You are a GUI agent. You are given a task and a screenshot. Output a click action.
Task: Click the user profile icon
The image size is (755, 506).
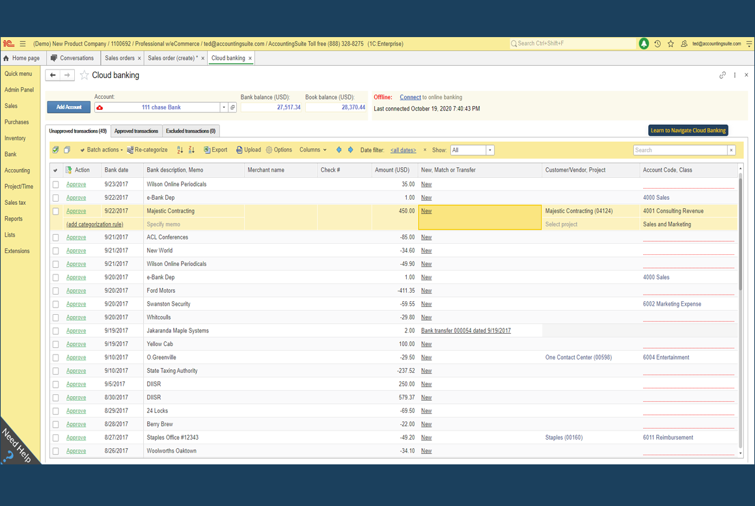click(684, 44)
